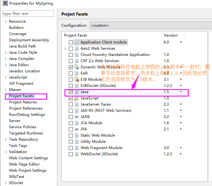Viewport: 212px width, 186px height.
Task: Expand the Axis2 Web Services row
Action: pyautogui.click(x=65, y=48)
